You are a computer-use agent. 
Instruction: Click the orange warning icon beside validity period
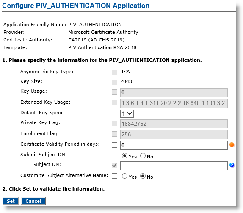232,145
